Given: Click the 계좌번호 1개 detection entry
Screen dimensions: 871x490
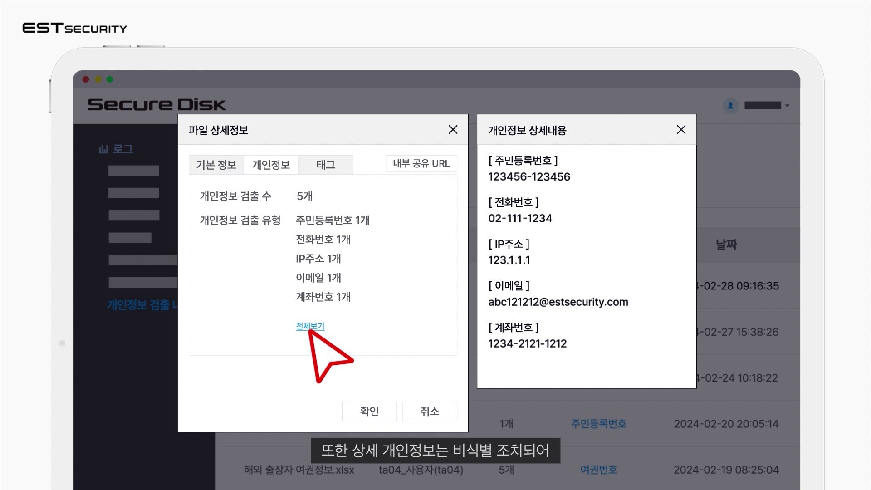Looking at the screenshot, I should [323, 297].
